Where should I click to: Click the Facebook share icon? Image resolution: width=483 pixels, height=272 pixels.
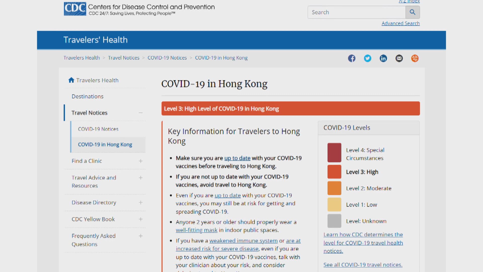[352, 58]
